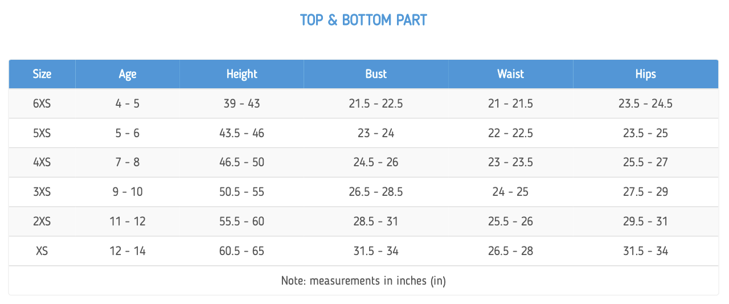This screenshot has width=729, height=304.
Task: Select the 4XS size cell
Action: pyautogui.click(x=42, y=162)
